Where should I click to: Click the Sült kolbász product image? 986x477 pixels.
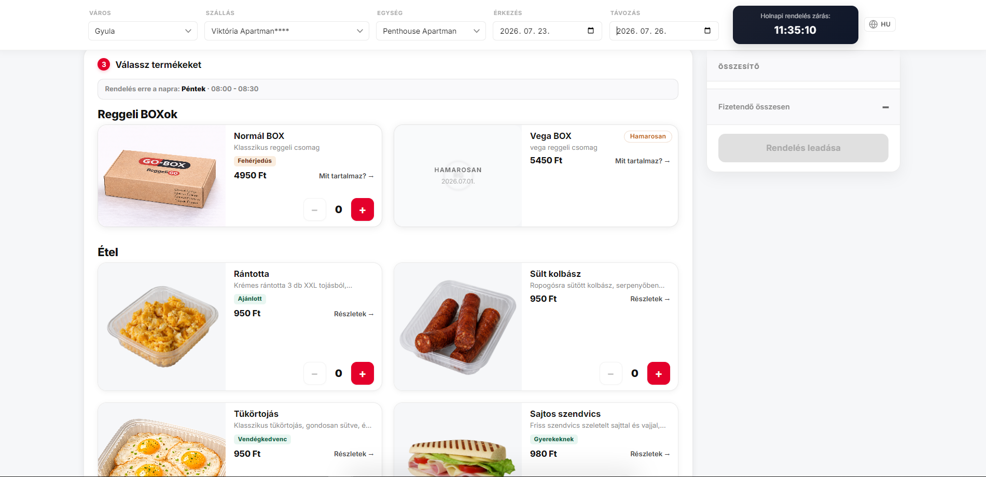(x=458, y=327)
